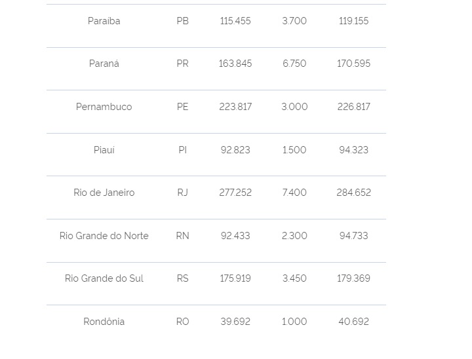Click the PB abbreviation cell
472x359 pixels.
tap(182, 21)
